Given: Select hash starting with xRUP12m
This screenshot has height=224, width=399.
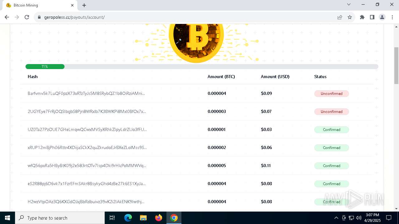Looking at the screenshot, I should (87, 147).
